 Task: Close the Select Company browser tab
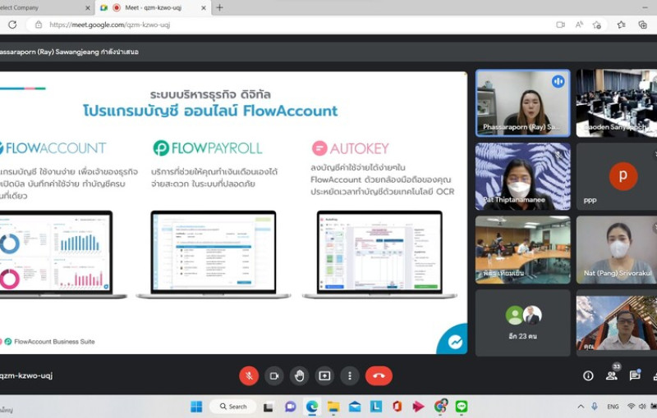click(88, 8)
